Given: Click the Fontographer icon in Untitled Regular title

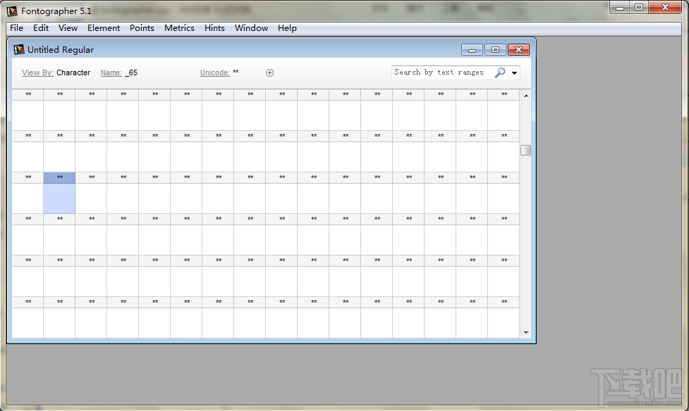Looking at the screenshot, I should (x=19, y=49).
